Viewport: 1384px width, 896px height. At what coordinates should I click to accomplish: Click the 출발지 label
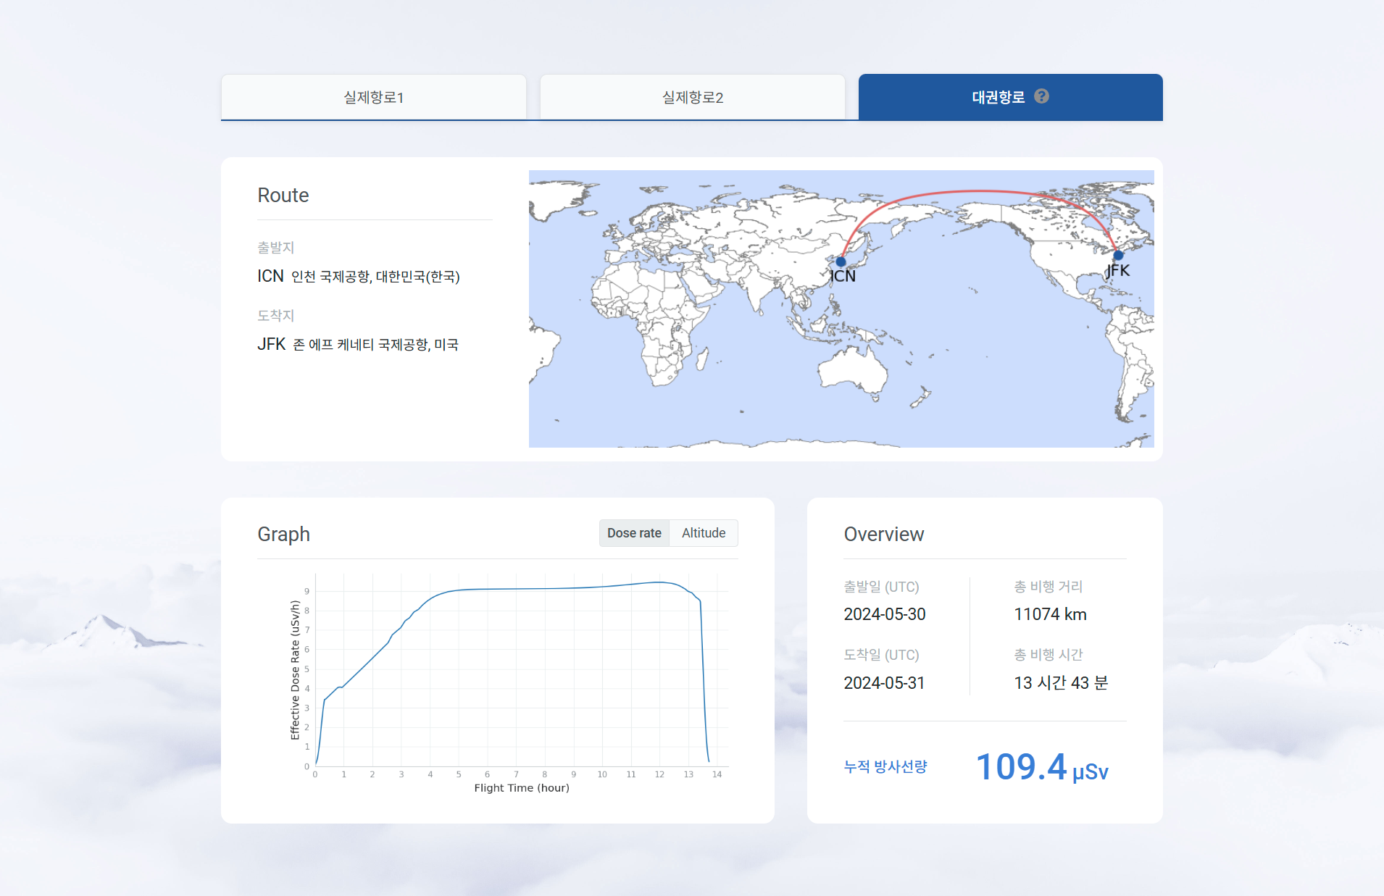coord(275,248)
